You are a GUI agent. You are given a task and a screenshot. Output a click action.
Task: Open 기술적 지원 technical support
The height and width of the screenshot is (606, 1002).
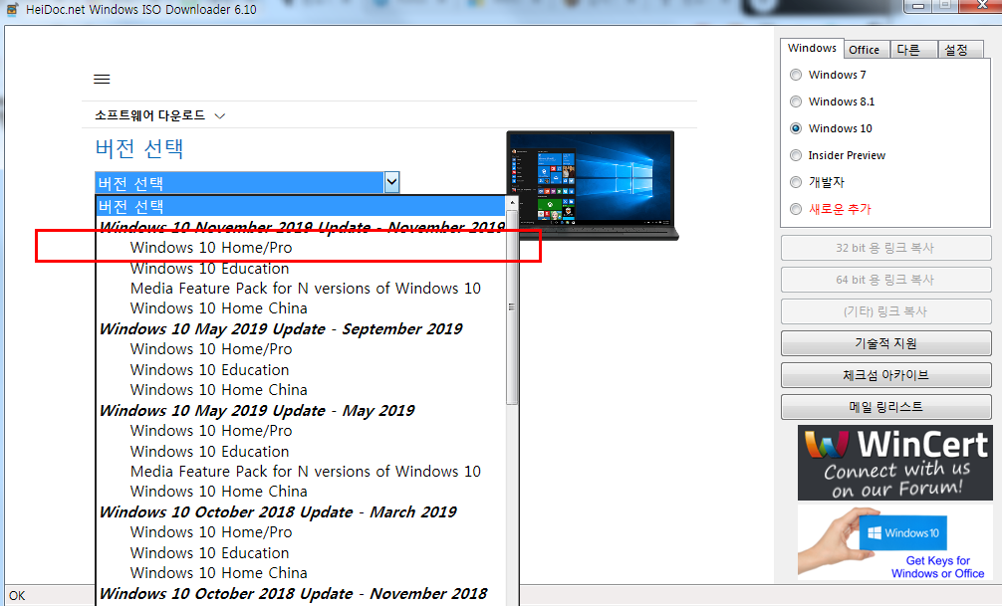885,343
